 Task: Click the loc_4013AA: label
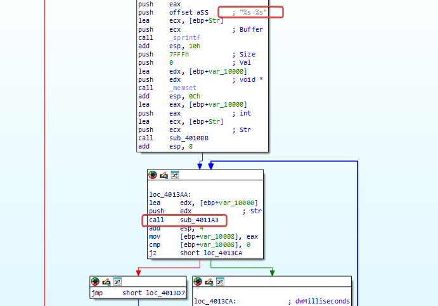170,194
